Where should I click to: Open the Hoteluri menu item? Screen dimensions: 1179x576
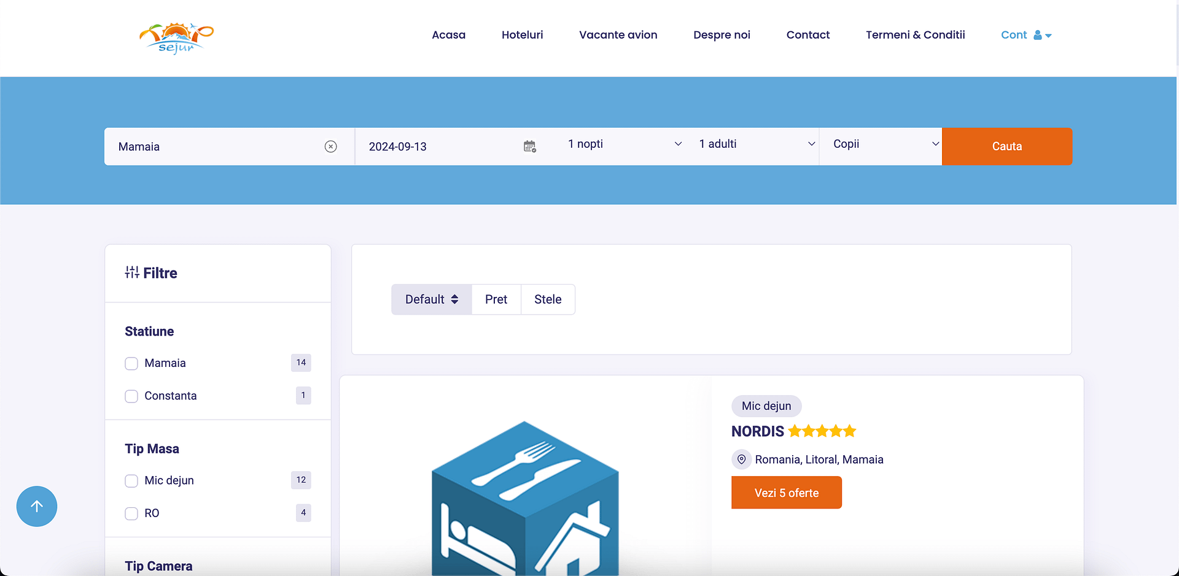click(x=522, y=35)
